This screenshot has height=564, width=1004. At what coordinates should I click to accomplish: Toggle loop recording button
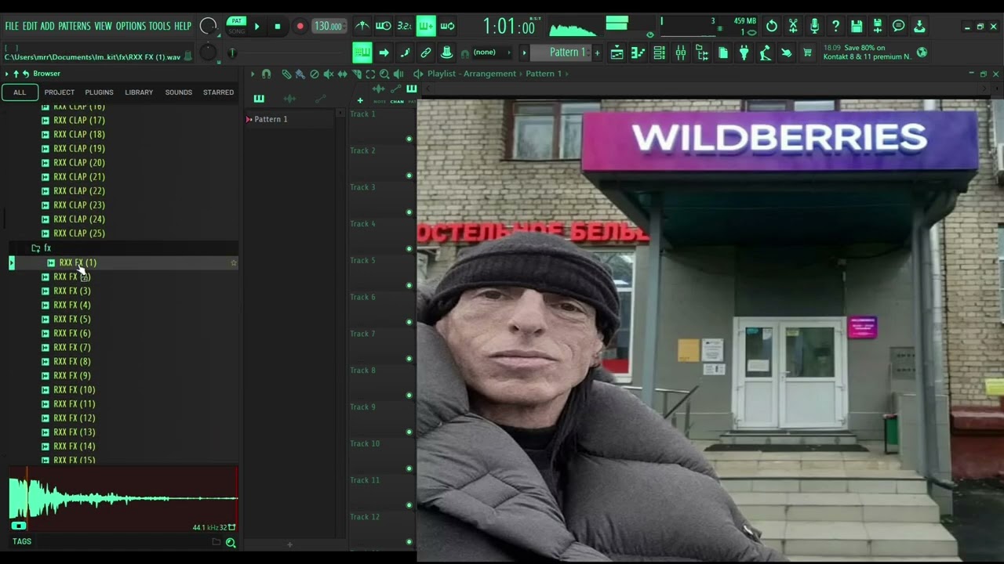[x=447, y=26]
